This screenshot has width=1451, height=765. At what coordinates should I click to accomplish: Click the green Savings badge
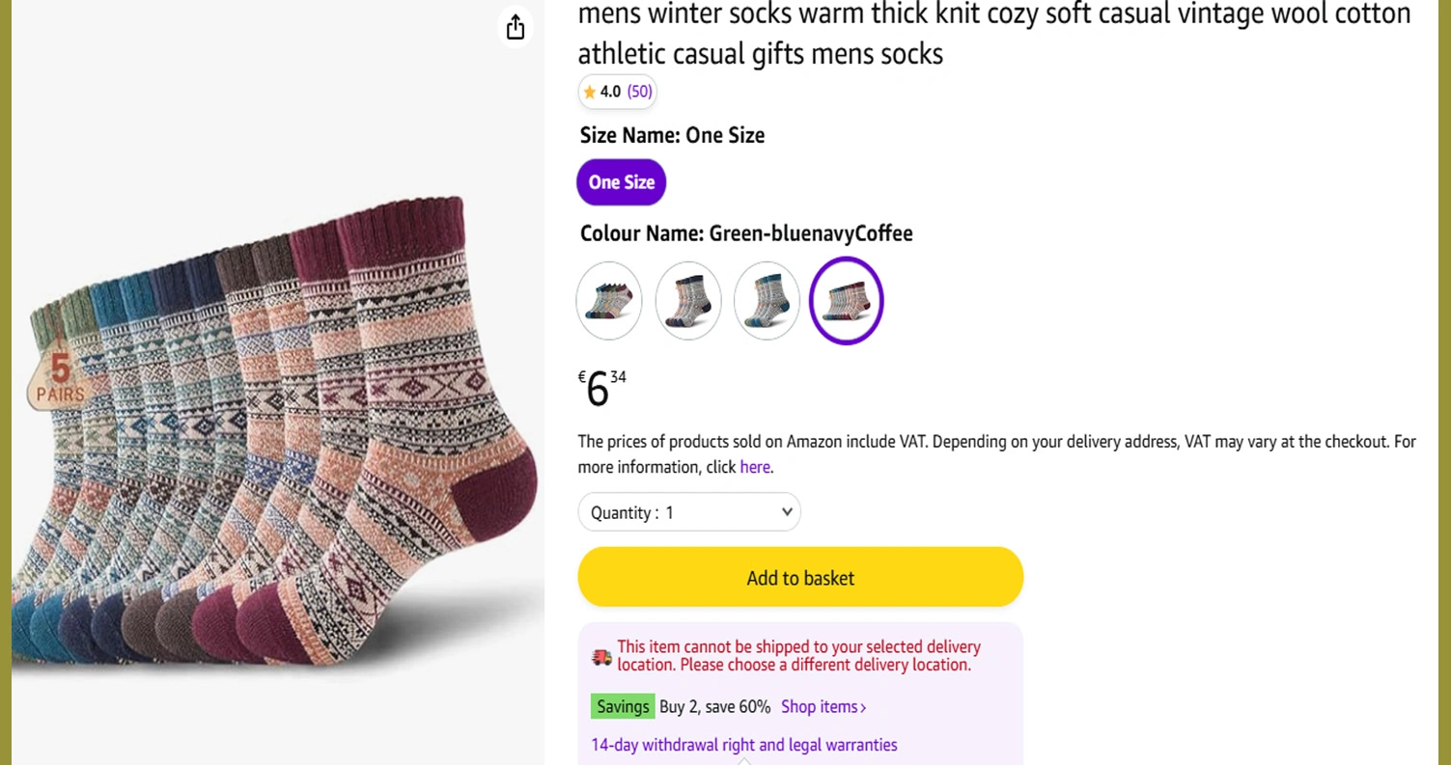pos(623,706)
